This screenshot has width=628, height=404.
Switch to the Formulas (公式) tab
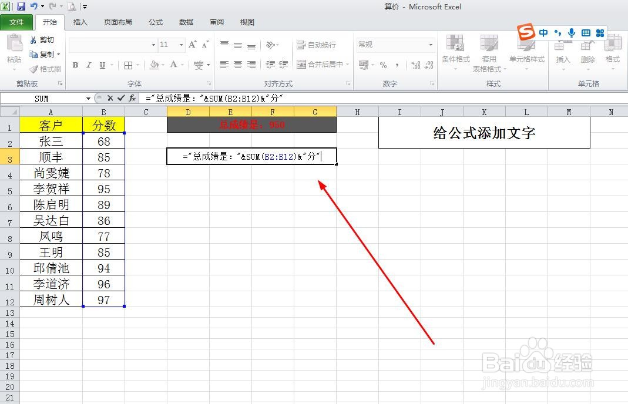[x=156, y=22]
